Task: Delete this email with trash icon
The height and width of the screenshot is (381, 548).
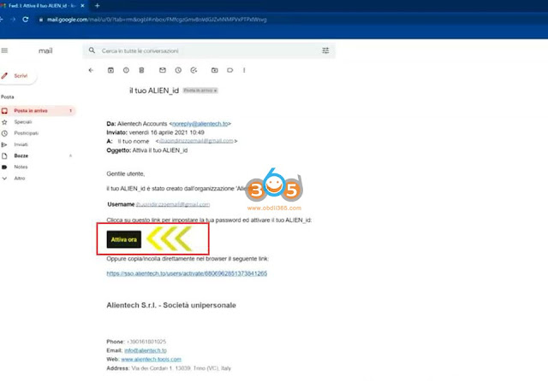Action: tap(141, 70)
